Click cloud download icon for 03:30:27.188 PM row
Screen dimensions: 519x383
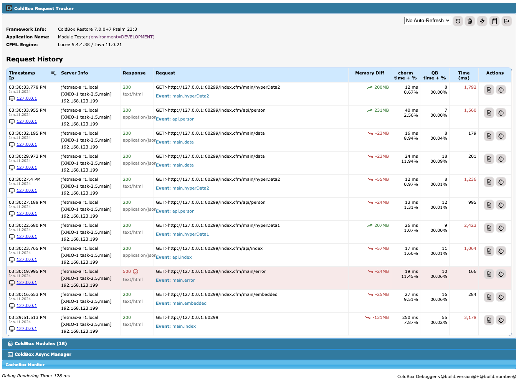point(501,205)
